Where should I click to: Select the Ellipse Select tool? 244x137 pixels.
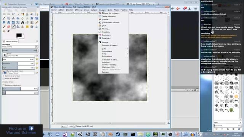click(8, 14)
